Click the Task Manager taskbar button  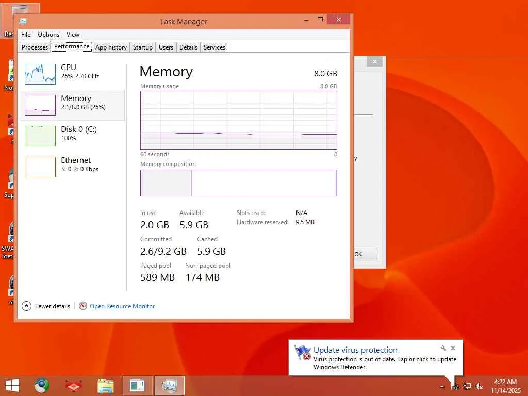[x=169, y=386]
